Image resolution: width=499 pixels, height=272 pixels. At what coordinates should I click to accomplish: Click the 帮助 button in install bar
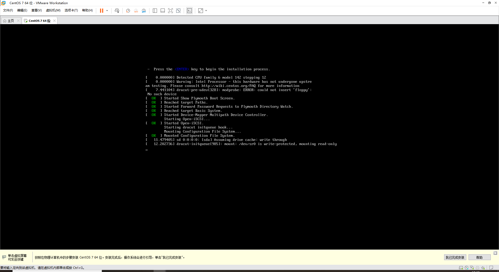480,257
